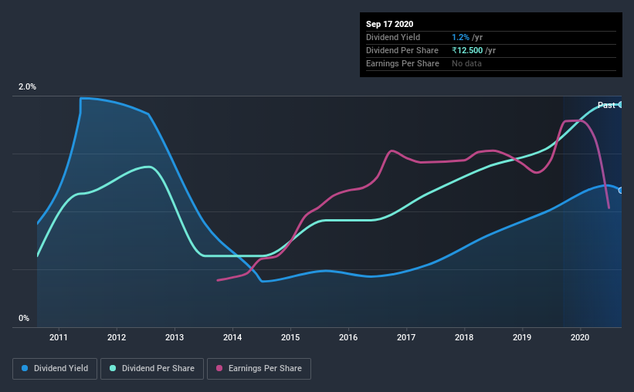The image size is (634, 392).
Task: Click the 2019 x-axis label
Action: tap(522, 337)
